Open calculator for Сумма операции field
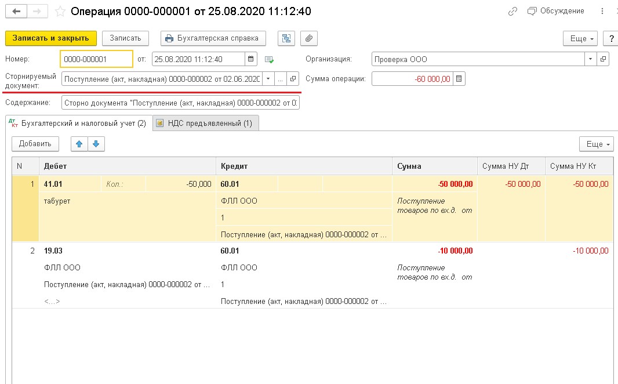Viewport: 618px width, 384px height. pyautogui.click(x=459, y=79)
